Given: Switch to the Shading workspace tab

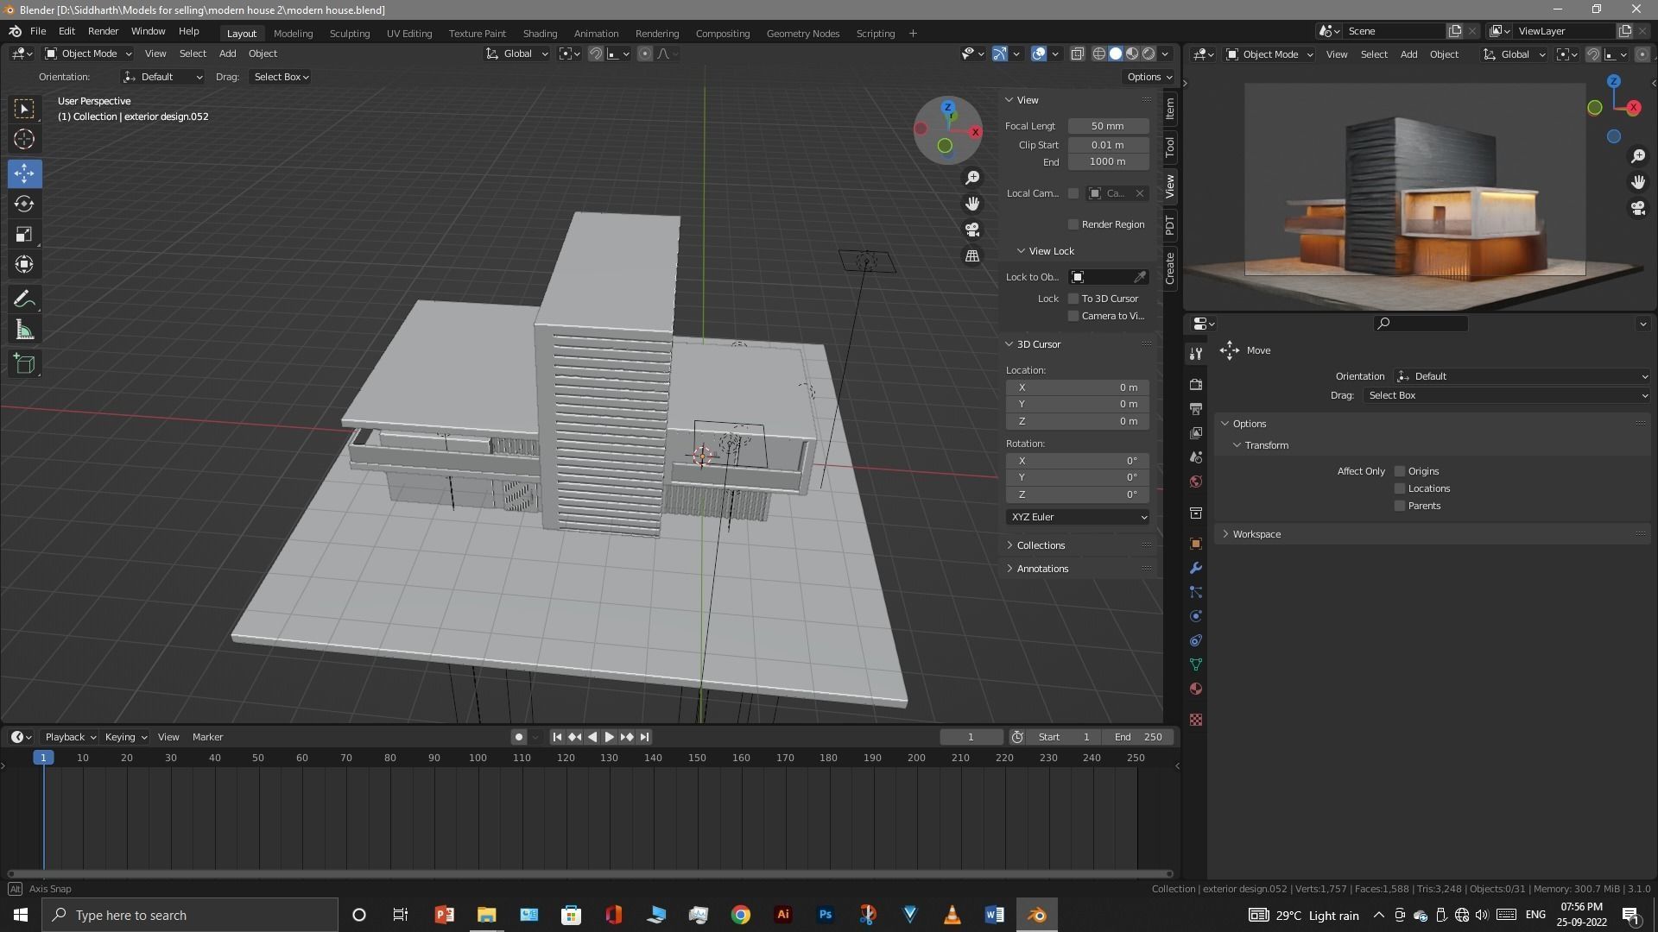Looking at the screenshot, I should pos(540,34).
